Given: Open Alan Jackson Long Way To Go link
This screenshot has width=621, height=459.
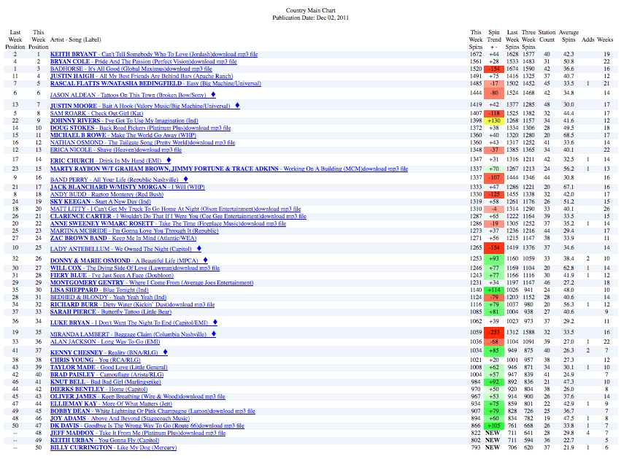Looking at the screenshot, I should point(105,342).
